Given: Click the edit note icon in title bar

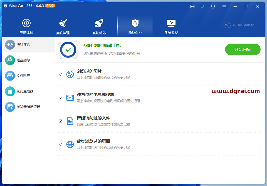Looking at the screenshot, I should click(x=202, y=7).
